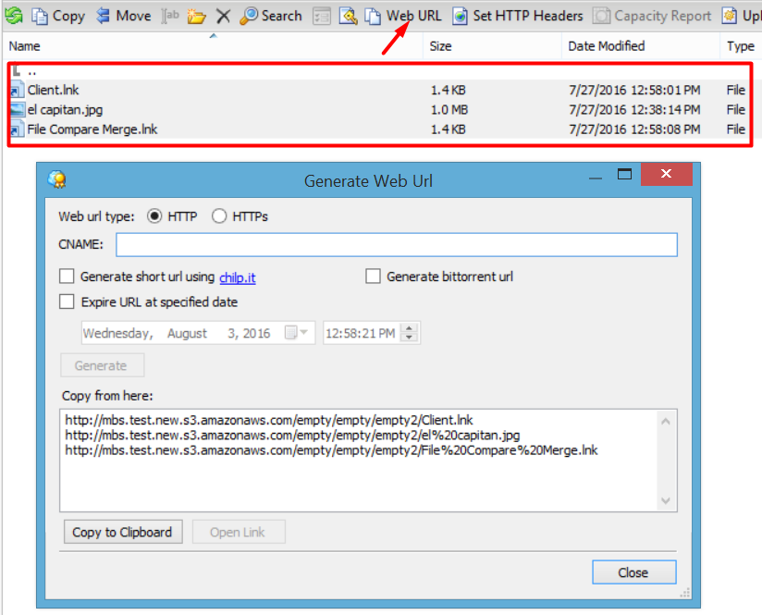Open the chilp.it link
Screen dimensions: 762x615
pos(238,277)
